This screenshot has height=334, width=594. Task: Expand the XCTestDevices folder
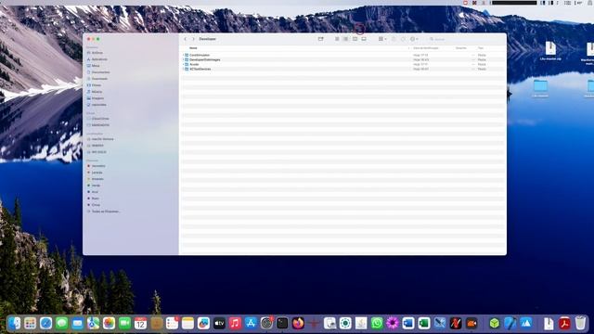[184, 69]
